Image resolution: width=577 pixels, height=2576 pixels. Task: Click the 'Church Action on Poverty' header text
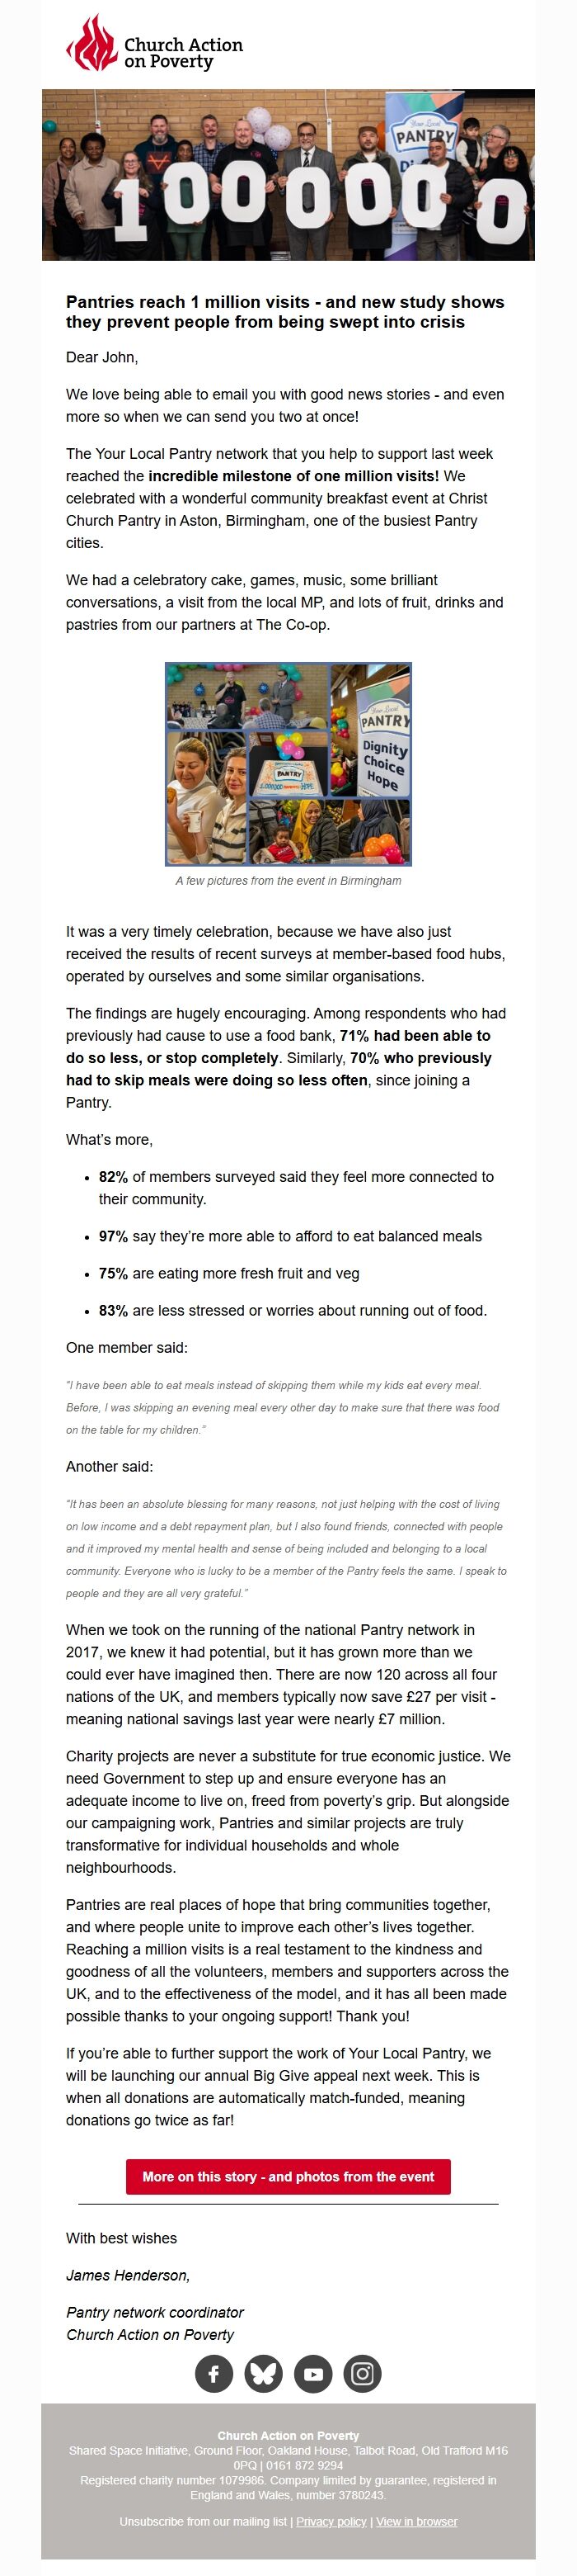[184, 53]
